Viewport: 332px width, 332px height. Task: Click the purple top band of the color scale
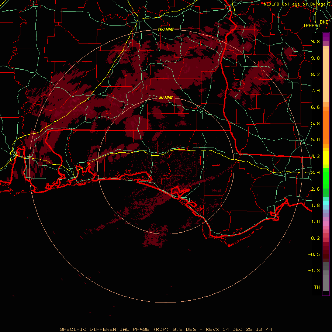(326, 37)
